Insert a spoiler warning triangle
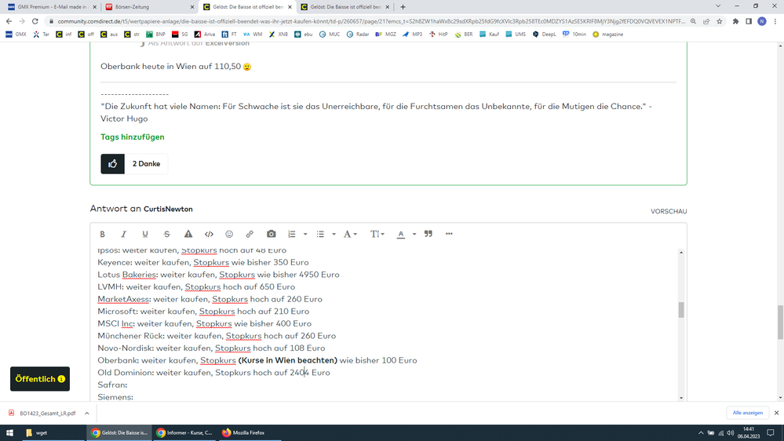 (x=188, y=234)
